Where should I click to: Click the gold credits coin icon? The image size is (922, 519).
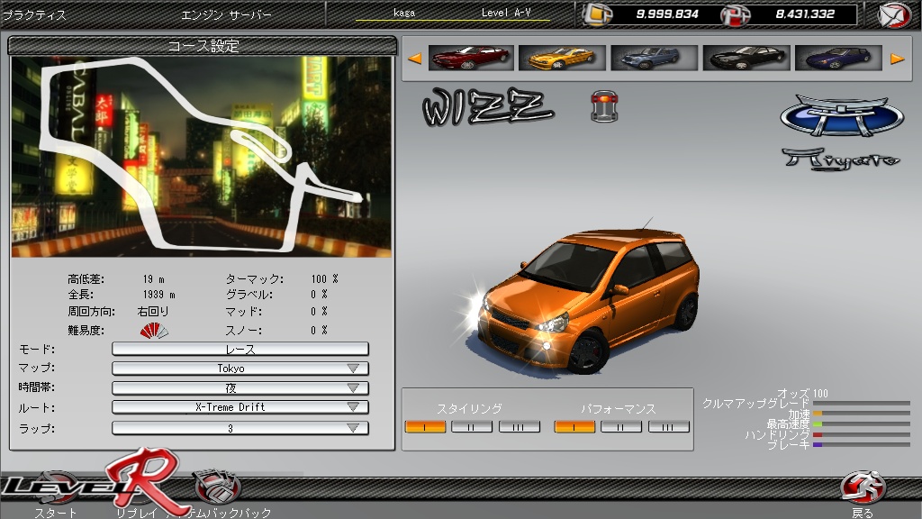[598, 14]
